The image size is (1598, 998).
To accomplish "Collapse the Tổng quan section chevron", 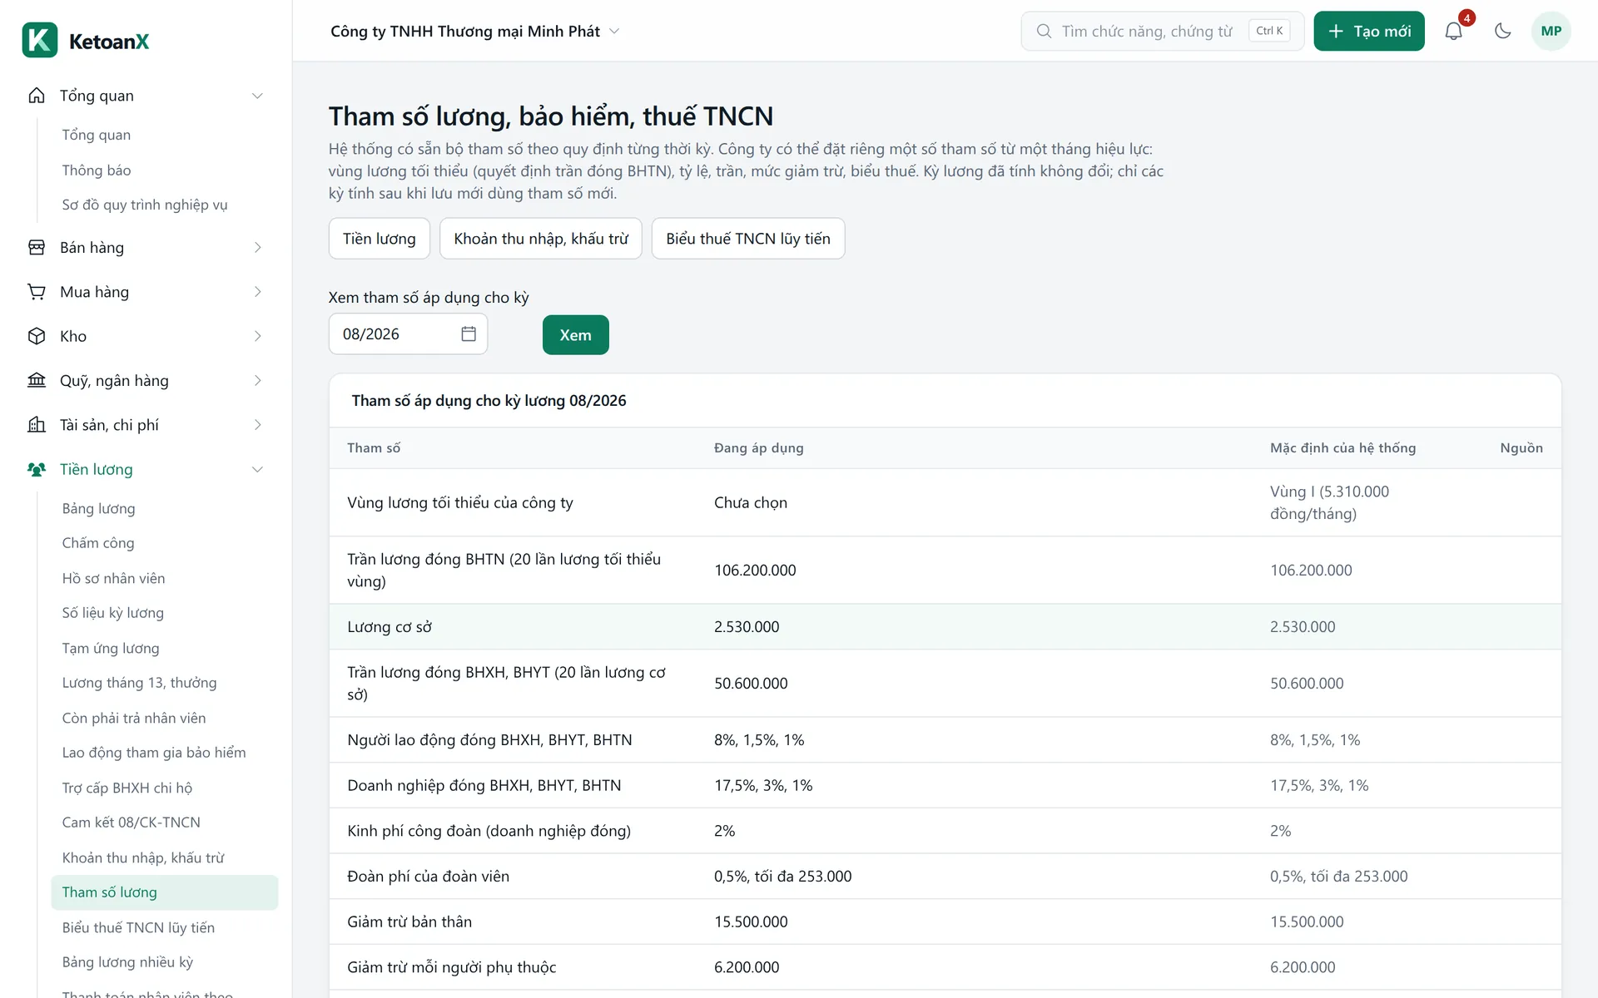I will 257,96.
